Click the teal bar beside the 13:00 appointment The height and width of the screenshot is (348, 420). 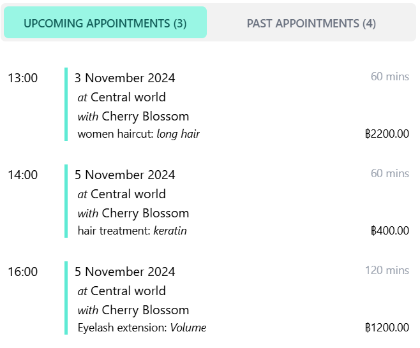pyautogui.click(x=66, y=104)
